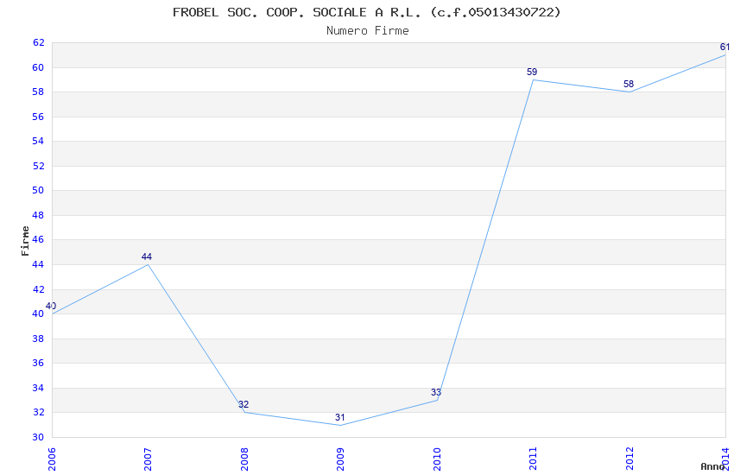Click the y-axis title Firme
This screenshot has height=475, width=734.
[x=25, y=241]
